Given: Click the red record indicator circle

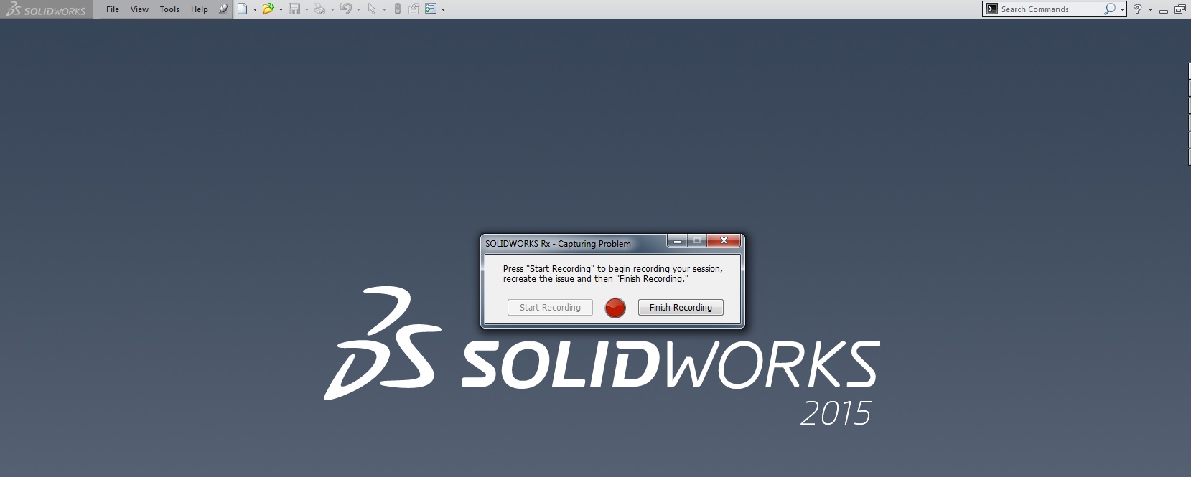Looking at the screenshot, I should click(615, 308).
